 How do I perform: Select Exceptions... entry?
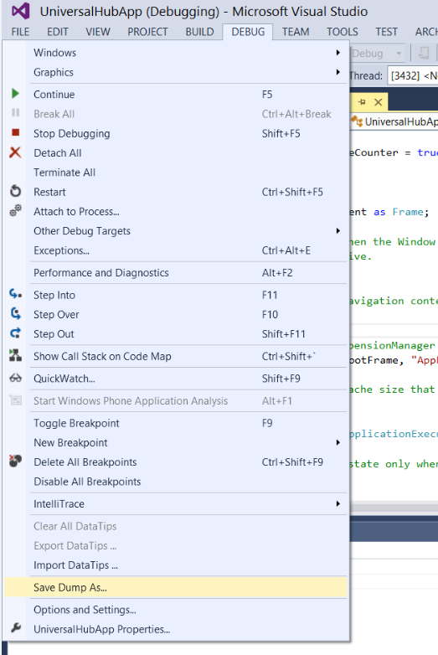click(x=176, y=250)
